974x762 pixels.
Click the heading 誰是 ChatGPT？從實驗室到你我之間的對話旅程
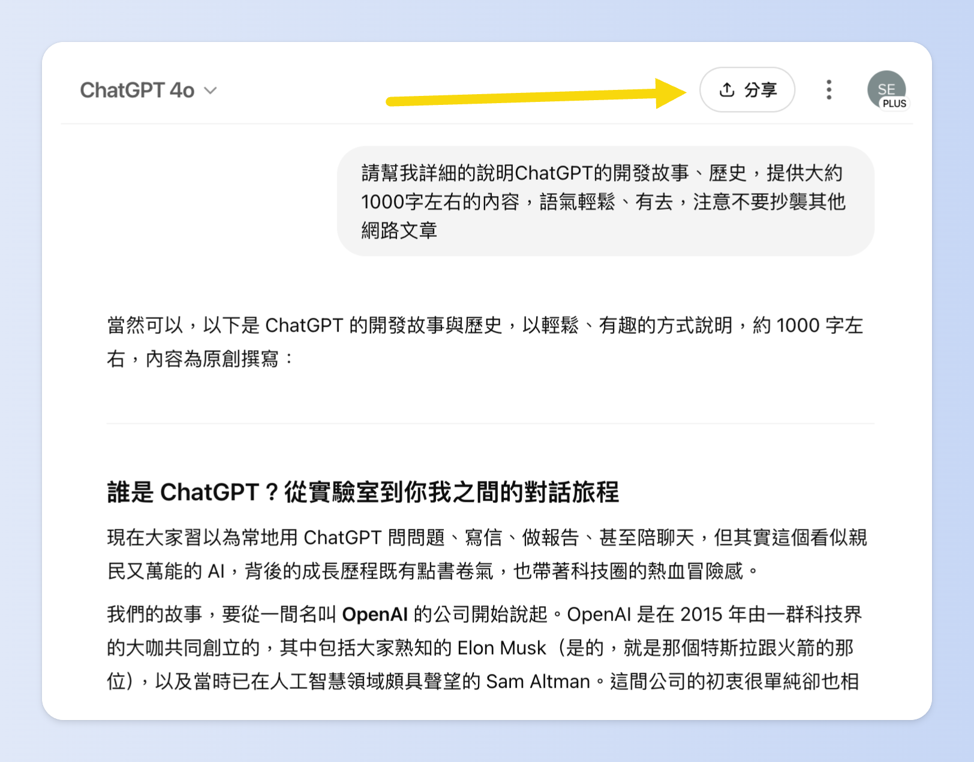[363, 492]
